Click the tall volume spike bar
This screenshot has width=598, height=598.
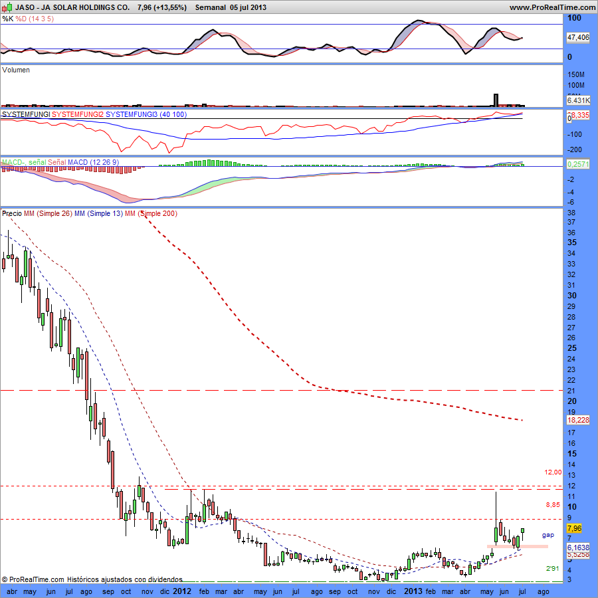coord(496,100)
